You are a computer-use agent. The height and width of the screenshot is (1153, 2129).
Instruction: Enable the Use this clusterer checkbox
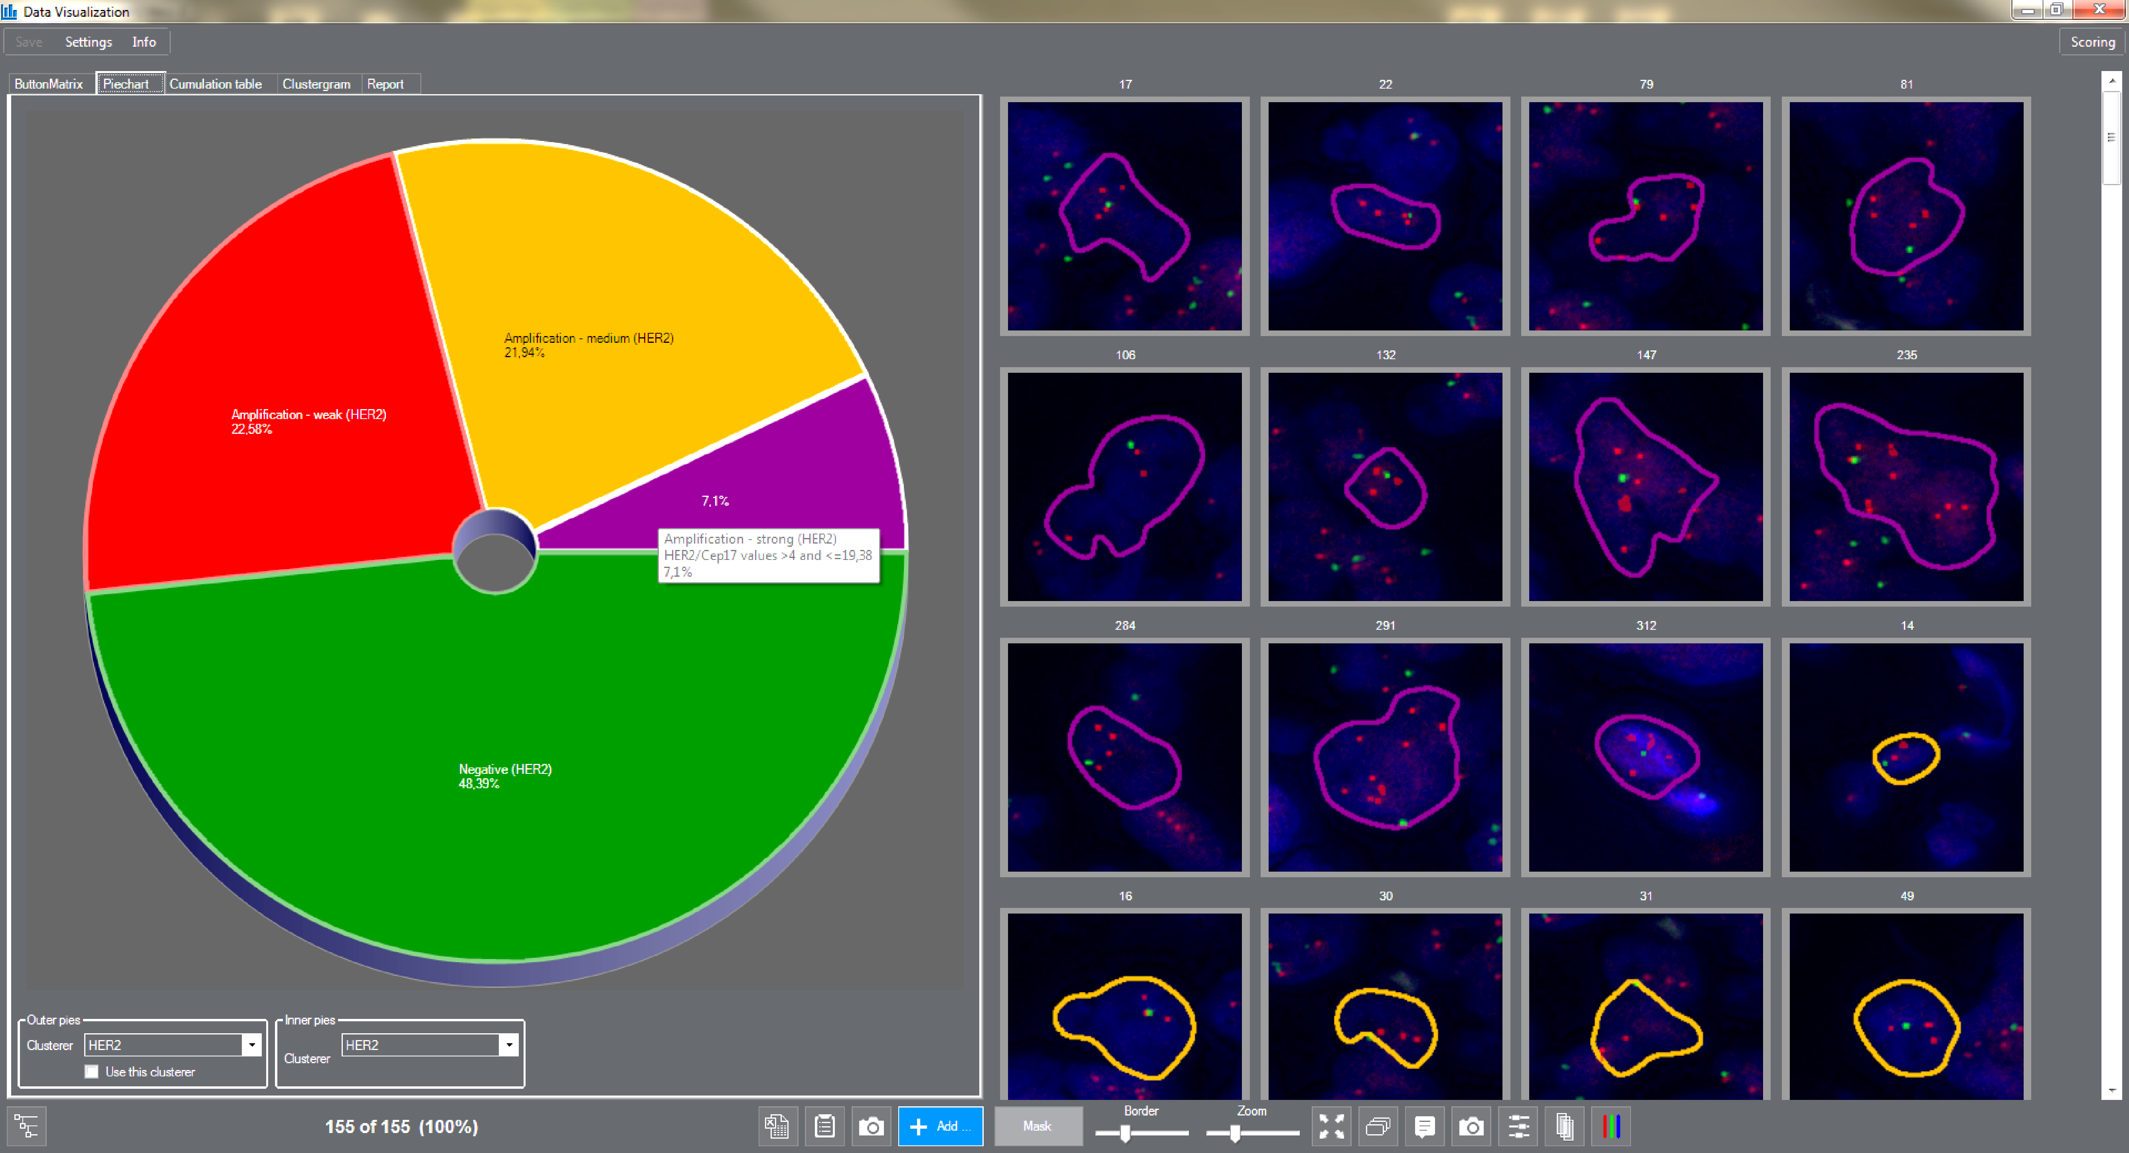92,1071
